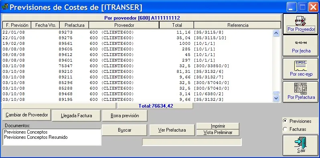This screenshot has height=158, width=320.
Task: Select the row with prefactura 89195
Action: point(137,99)
